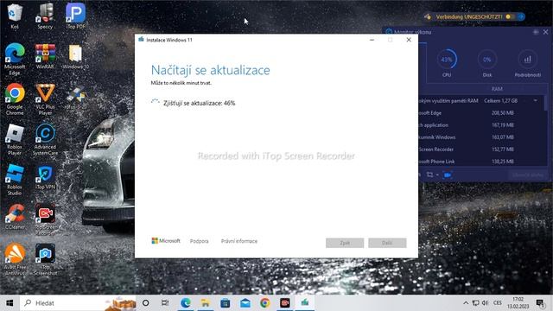Minimize the Instalace Windows 11 window
Viewport: 553px width, 311px height.
pos(372,40)
